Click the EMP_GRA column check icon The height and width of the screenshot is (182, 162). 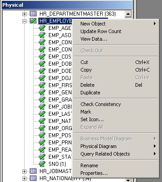[x=42, y=100]
